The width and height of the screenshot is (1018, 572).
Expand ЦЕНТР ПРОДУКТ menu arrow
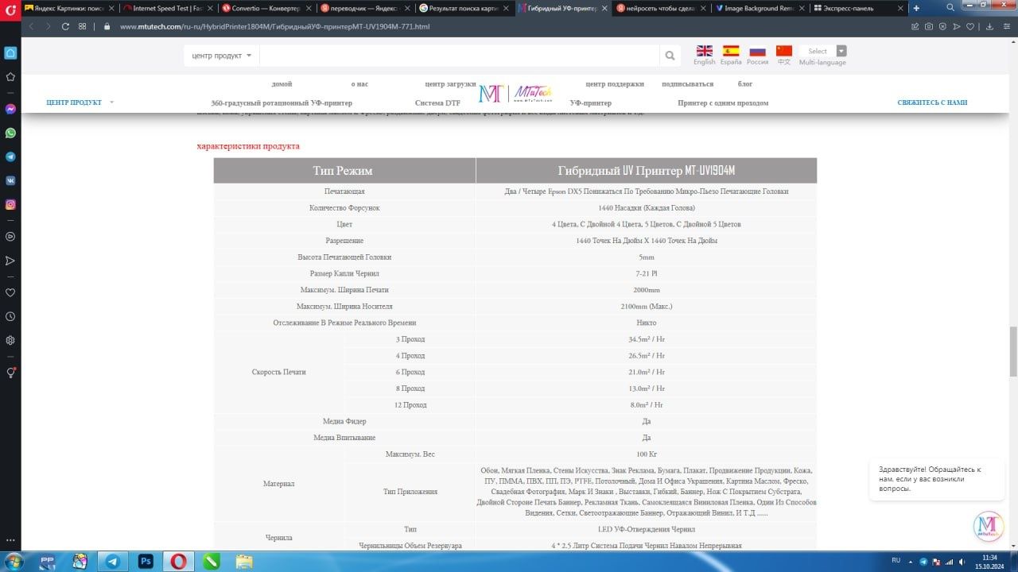(111, 102)
